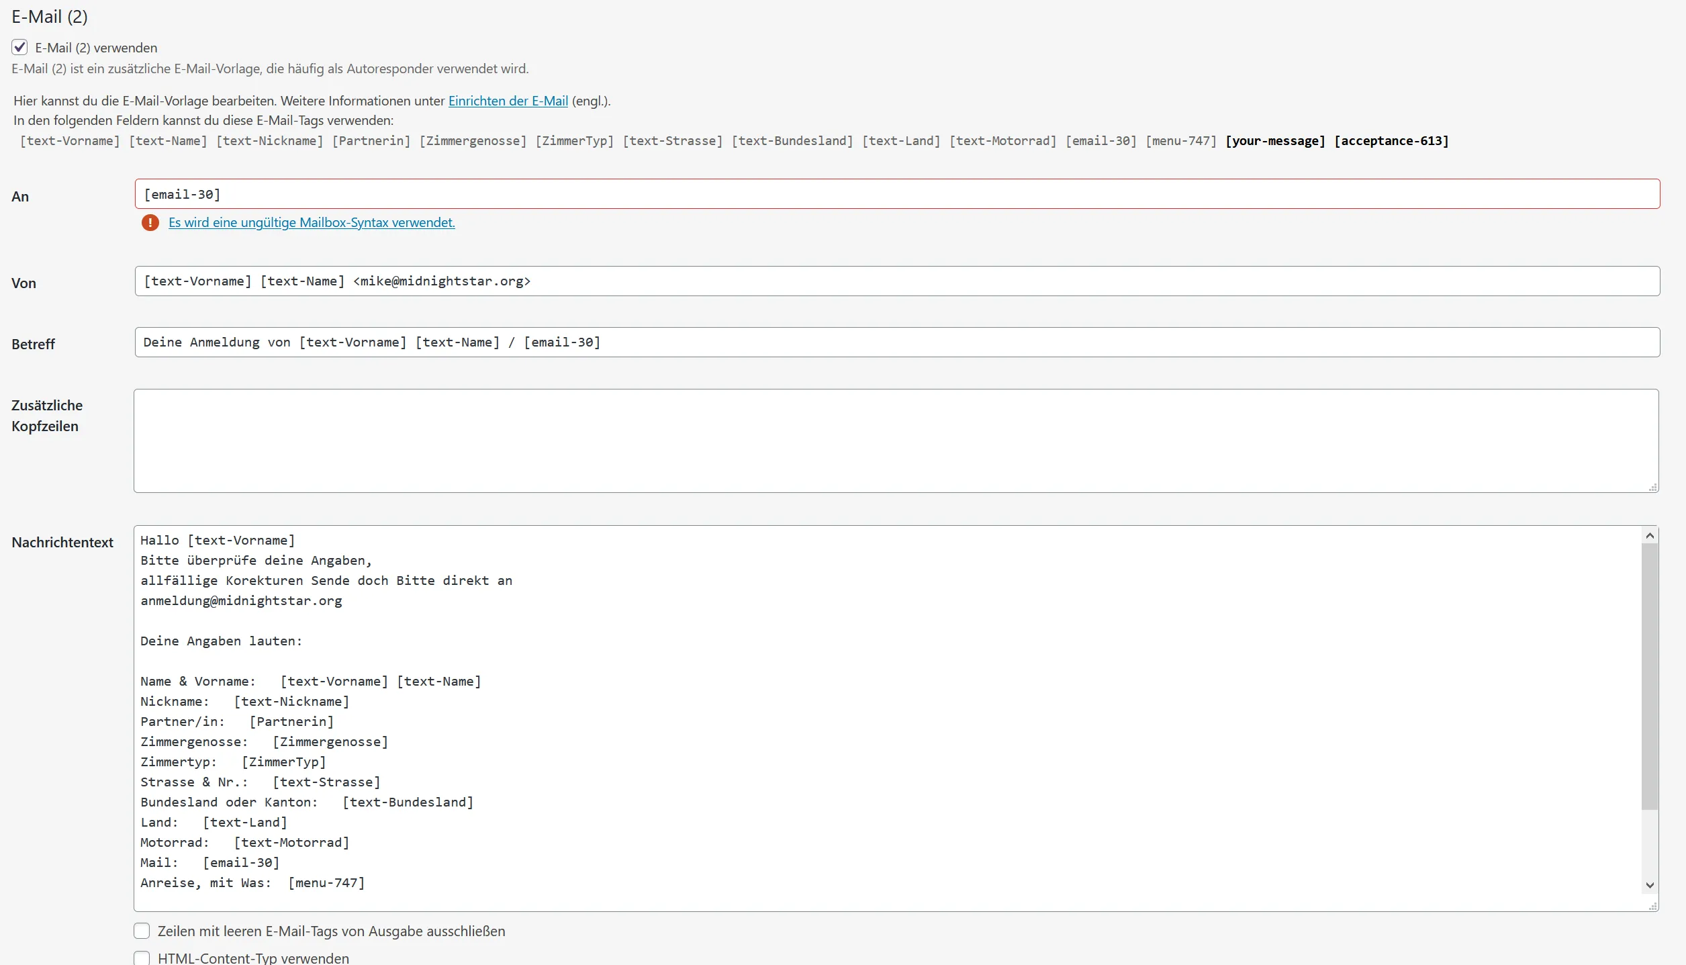1686x965 pixels.
Task: Click into the Nachrichtentext message body
Action: pyautogui.click(x=888, y=718)
